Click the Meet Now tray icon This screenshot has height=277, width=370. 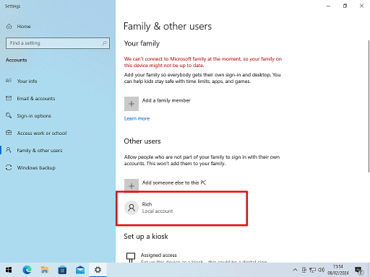click(304, 270)
